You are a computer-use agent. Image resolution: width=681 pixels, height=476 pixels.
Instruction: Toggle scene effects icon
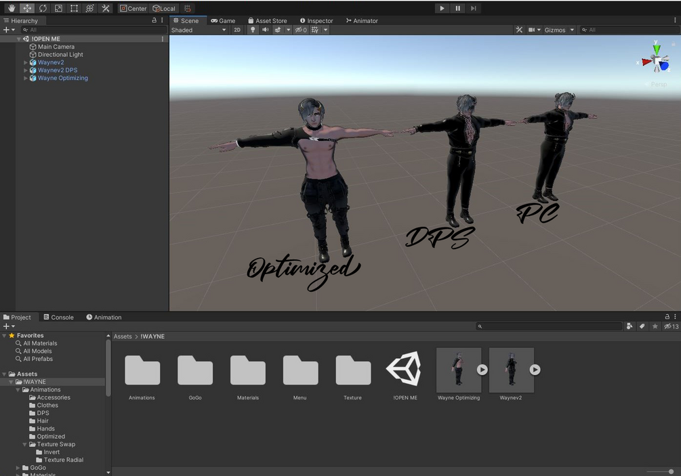point(278,30)
